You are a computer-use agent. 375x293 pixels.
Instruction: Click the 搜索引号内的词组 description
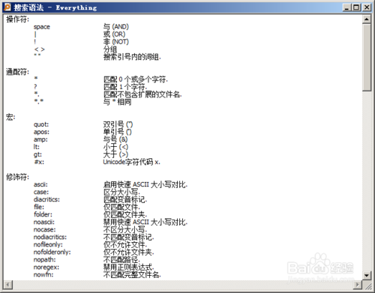click(132, 57)
